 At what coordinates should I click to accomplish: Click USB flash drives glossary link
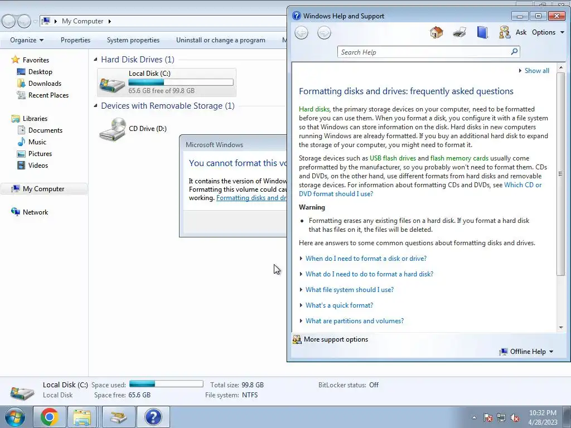pyautogui.click(x=393, y=158)
